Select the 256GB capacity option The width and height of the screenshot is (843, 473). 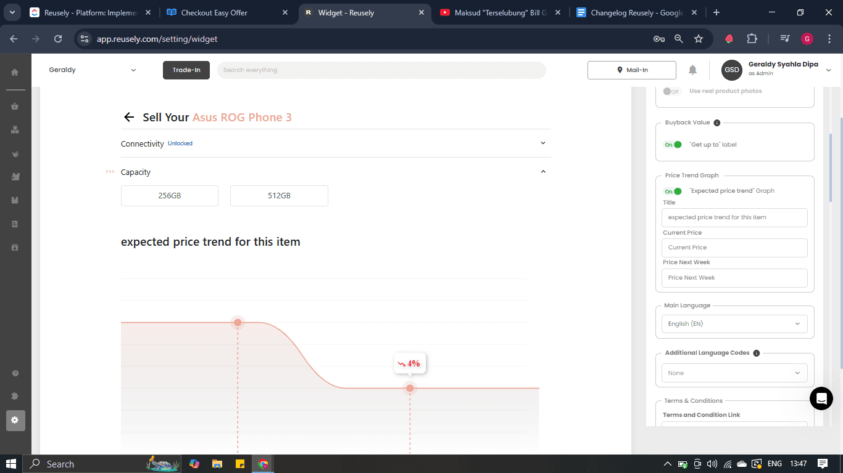click(x=170, y=196)
